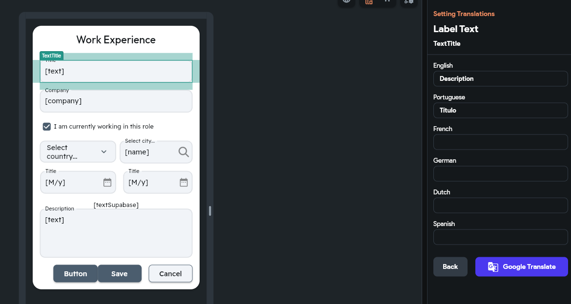This screenshot has height=304, width=571.
Task: Open the 'Select country...' dropdown
Action: [77, 152]
